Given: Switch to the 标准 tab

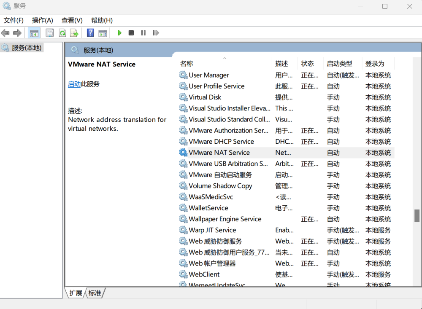Looking at the screenshot, I should point(95,293).
